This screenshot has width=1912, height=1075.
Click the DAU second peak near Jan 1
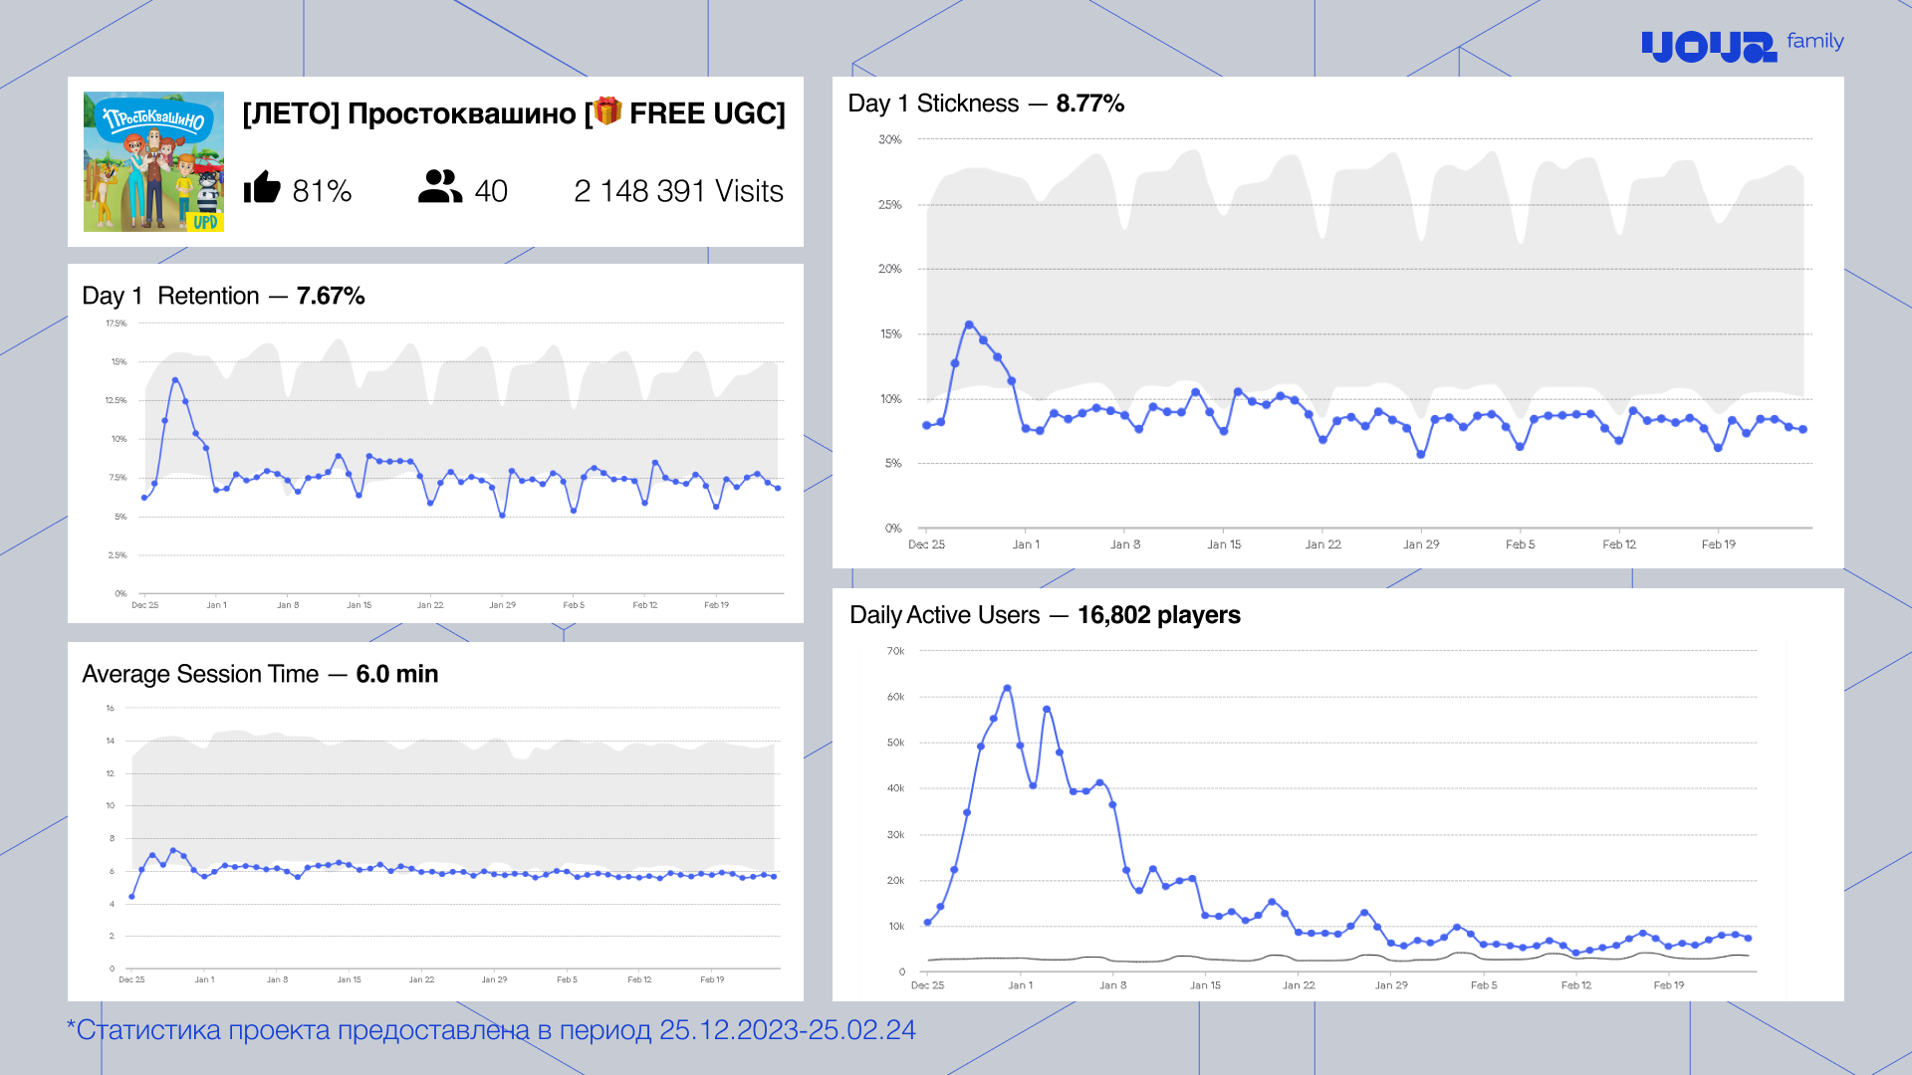click(x=1047, y=709)
